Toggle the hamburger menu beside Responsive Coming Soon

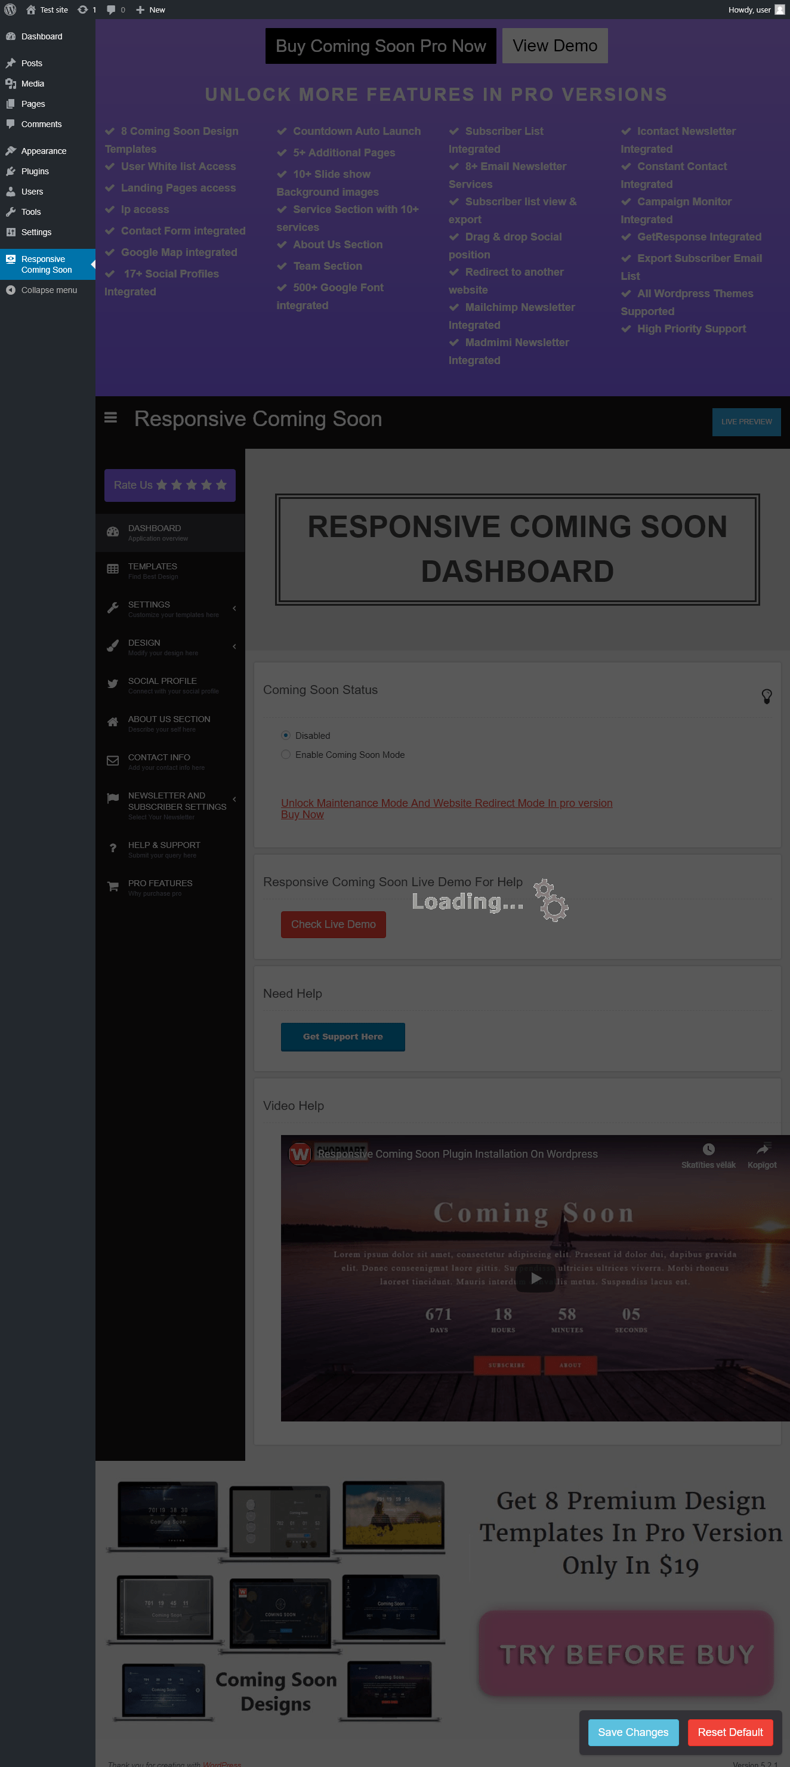point(110,418)
